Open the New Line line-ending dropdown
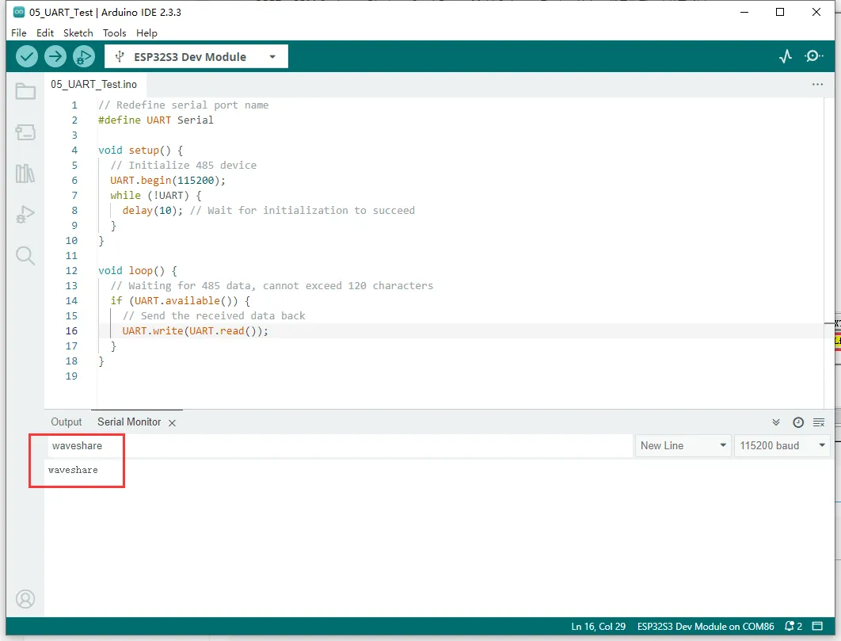 (683, 445)
